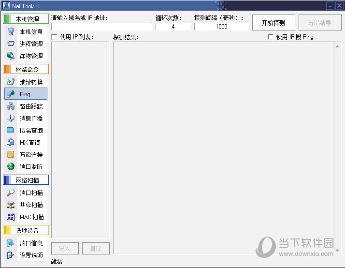
Task: Click the Net Tools X title bar logo
Action: (6, 5)
